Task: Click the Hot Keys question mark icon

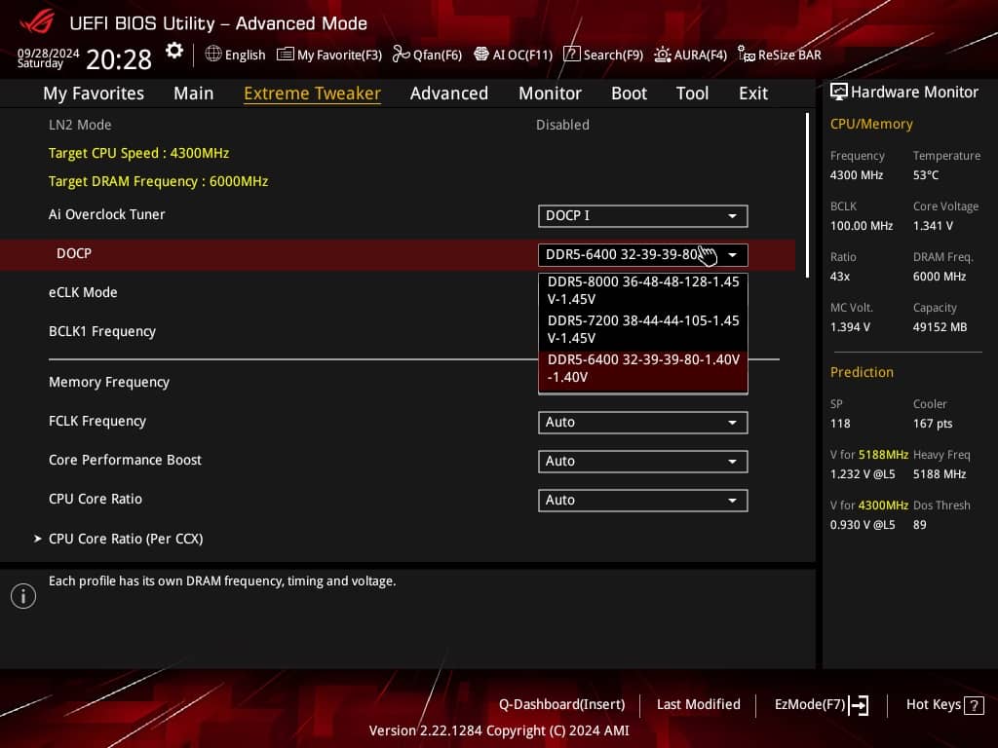Action: [x=974, y=705]
